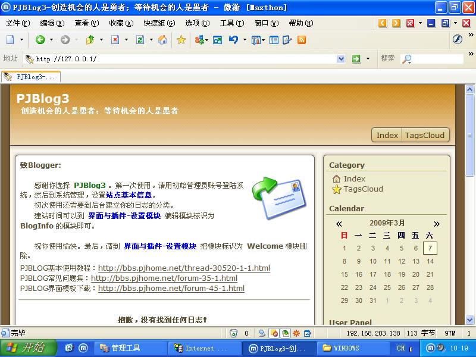This screenshot has width=476, height=357.
Task: Undo closed tab with the blue curved arrow
Action: coord(233,40)
